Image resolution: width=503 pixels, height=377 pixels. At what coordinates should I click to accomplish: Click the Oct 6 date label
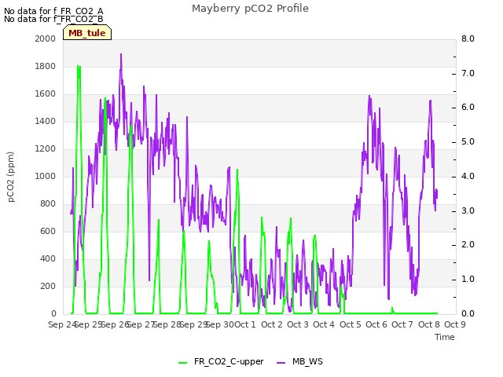point(376,324)
